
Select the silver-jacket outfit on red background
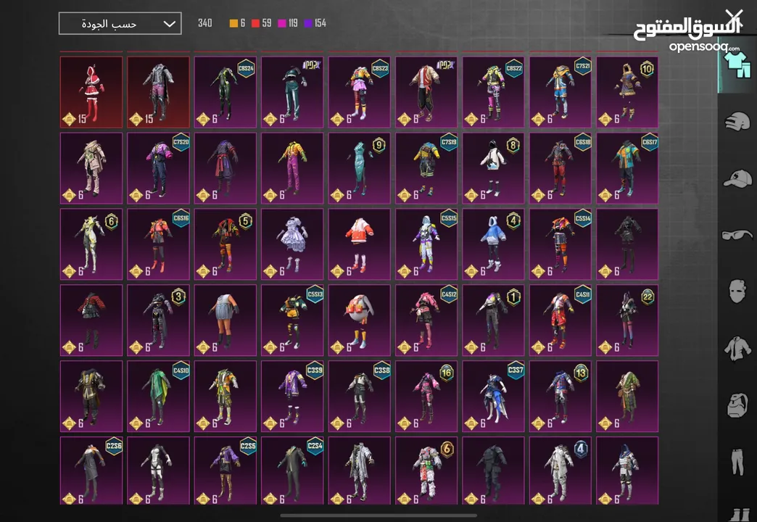(158, 92)
